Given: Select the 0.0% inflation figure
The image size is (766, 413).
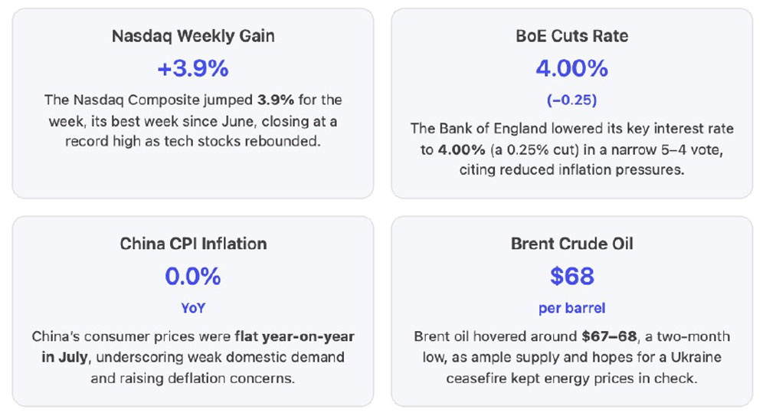Looking at the screenshot, I should pyautogui.click(x=193, y=277).
